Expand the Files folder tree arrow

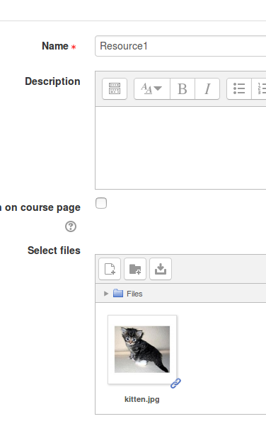[x=106, y=294]
